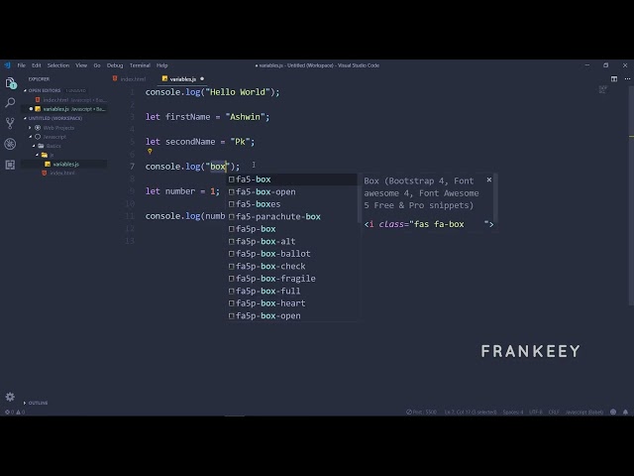Click the editor vertical scrollbar
Screen dimensions: 634x476
click(x=631, y=194)
